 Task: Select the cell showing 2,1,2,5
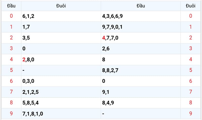tap(61, 92)
